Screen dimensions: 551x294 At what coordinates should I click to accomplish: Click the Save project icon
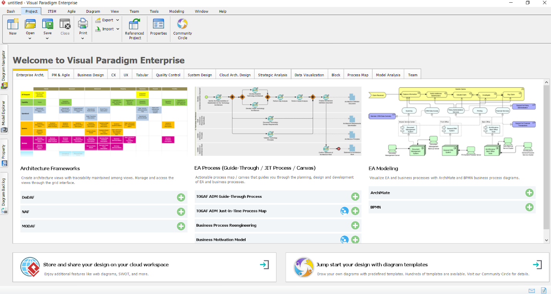coord(47,24)
